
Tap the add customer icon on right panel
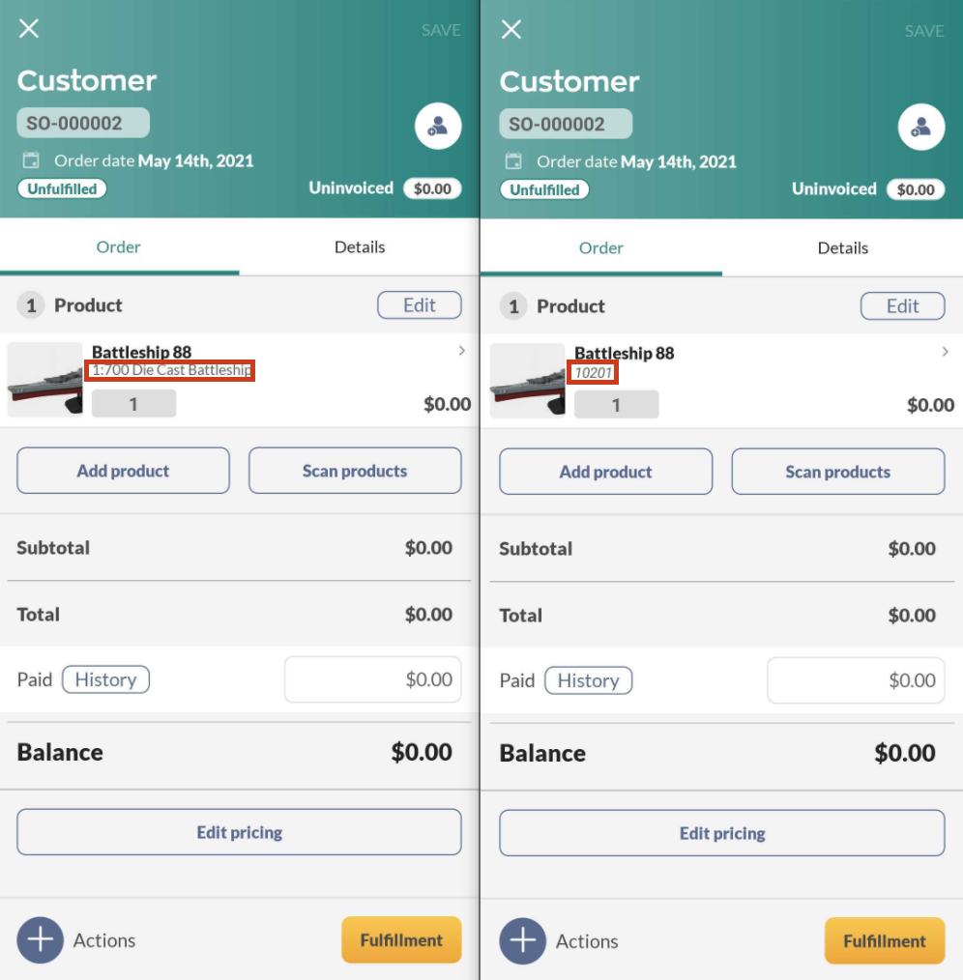click(921, 127)
